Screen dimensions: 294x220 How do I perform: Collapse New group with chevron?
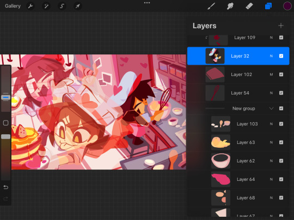click(271, 109)
